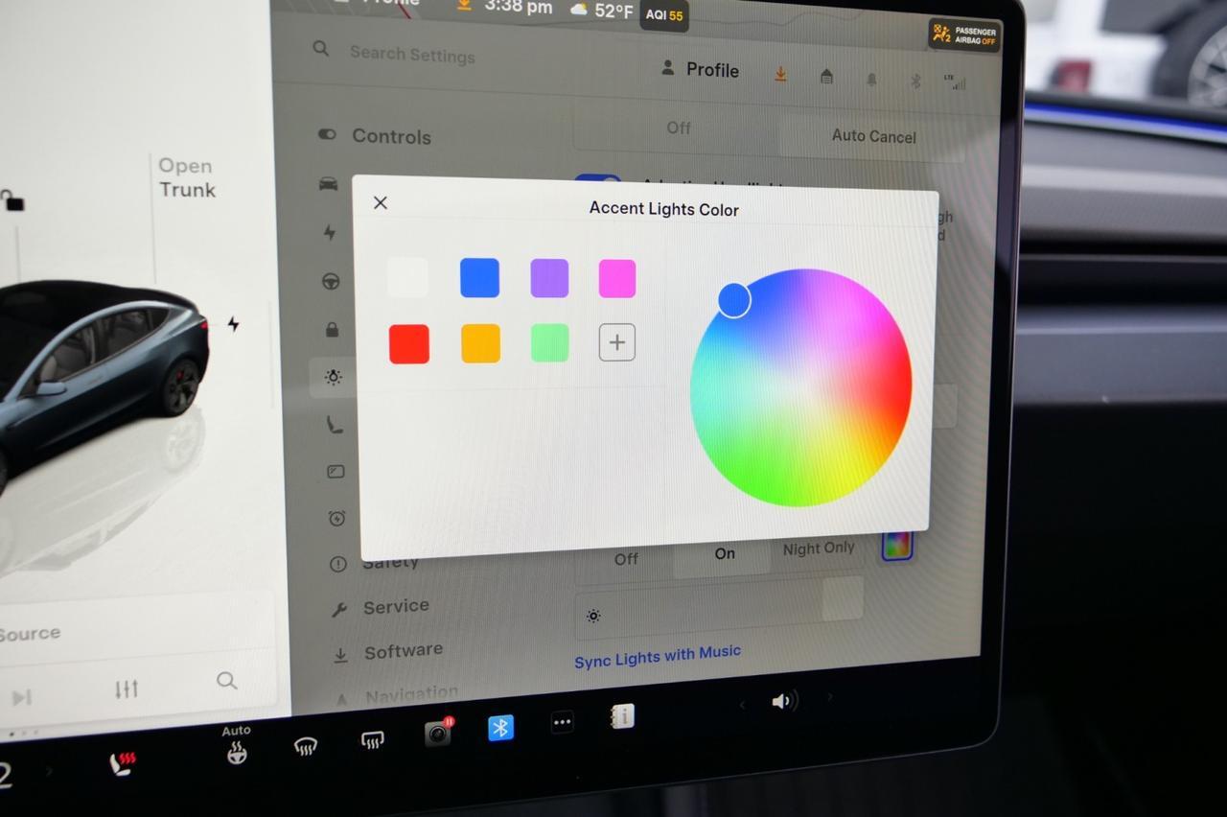Open the owner's manual icon
The width and height of the screenshot is (1227, 817).
tap(622, 717)
